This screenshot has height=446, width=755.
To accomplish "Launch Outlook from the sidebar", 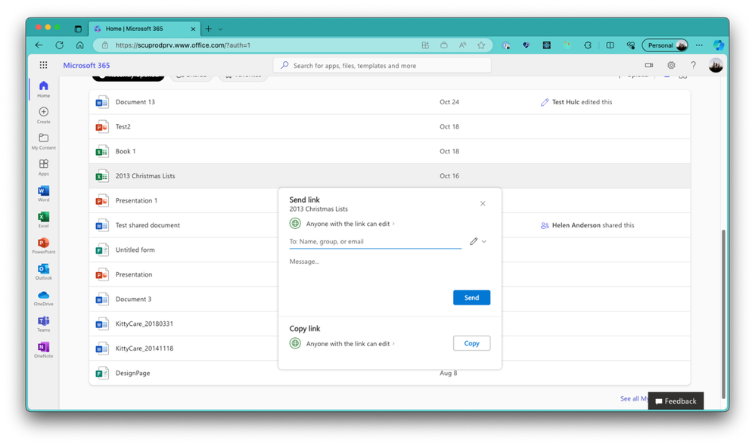I will (x=43, y=271).
